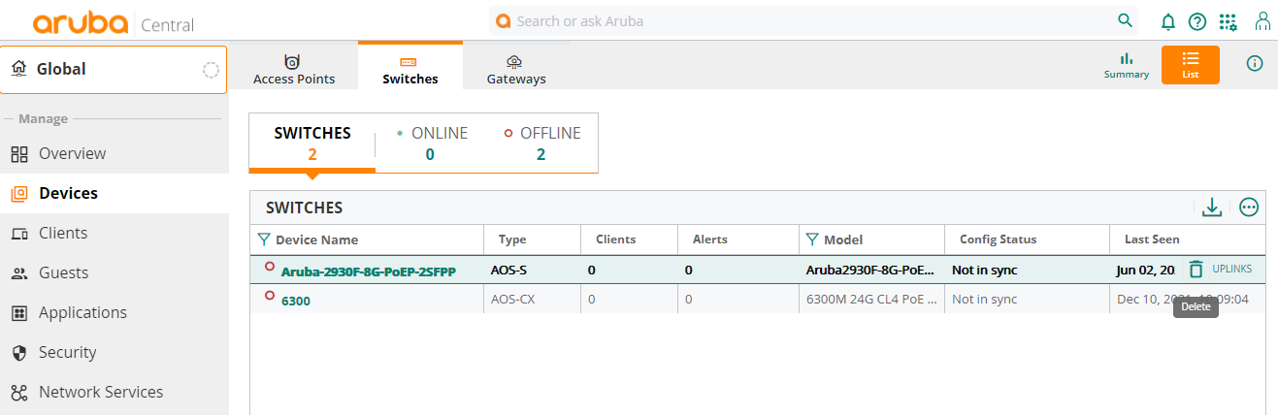Screen dimensions: 1278x415
Task: Open the Gateways tab
Action: click(516, 68)
